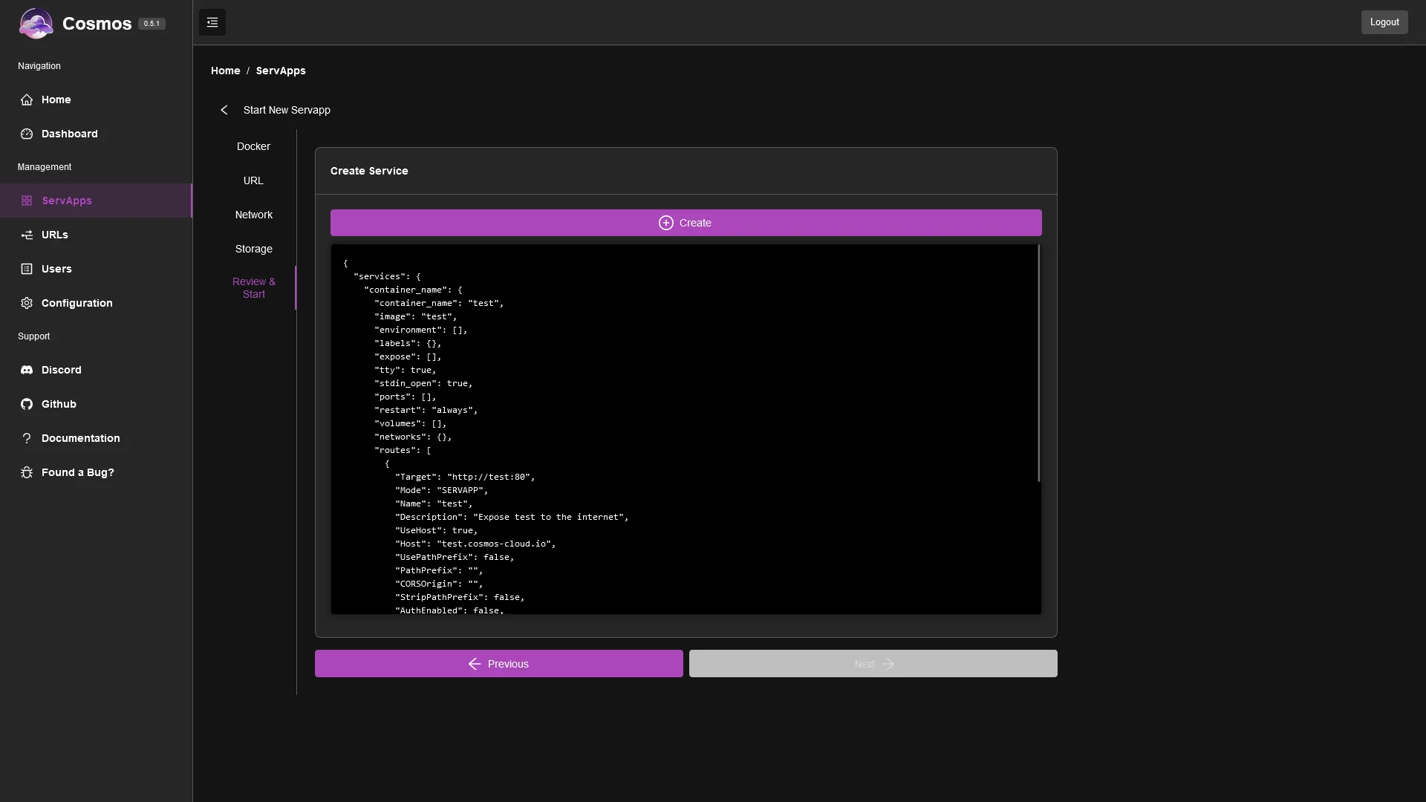Click the Home breadcrumb link
Screen dimensions: 1426x802
[225, 71]
